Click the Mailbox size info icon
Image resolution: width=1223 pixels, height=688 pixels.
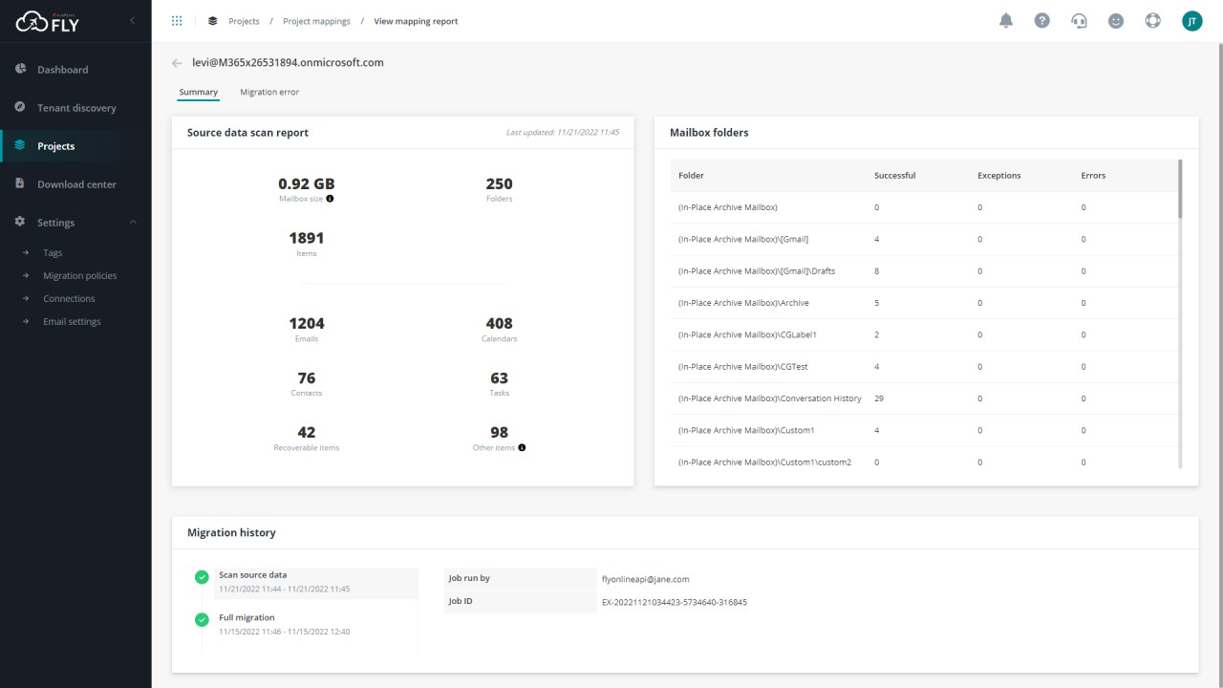point(330,199)
